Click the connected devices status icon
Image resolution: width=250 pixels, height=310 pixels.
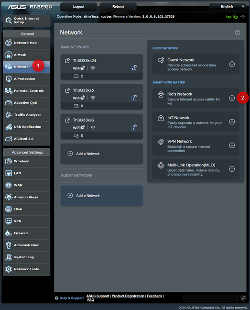[235, 17]
